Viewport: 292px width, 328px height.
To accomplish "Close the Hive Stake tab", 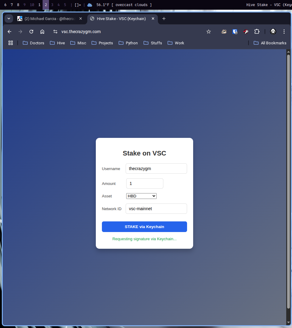I will [153, 19].
